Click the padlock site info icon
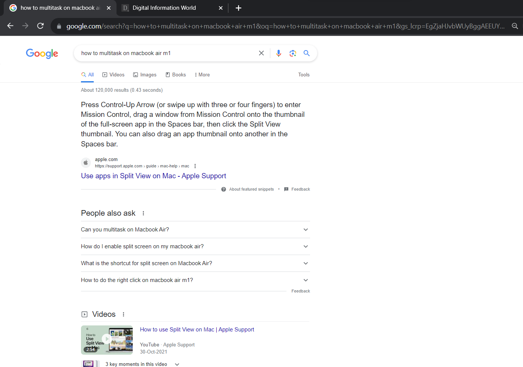 coord(59,26)
